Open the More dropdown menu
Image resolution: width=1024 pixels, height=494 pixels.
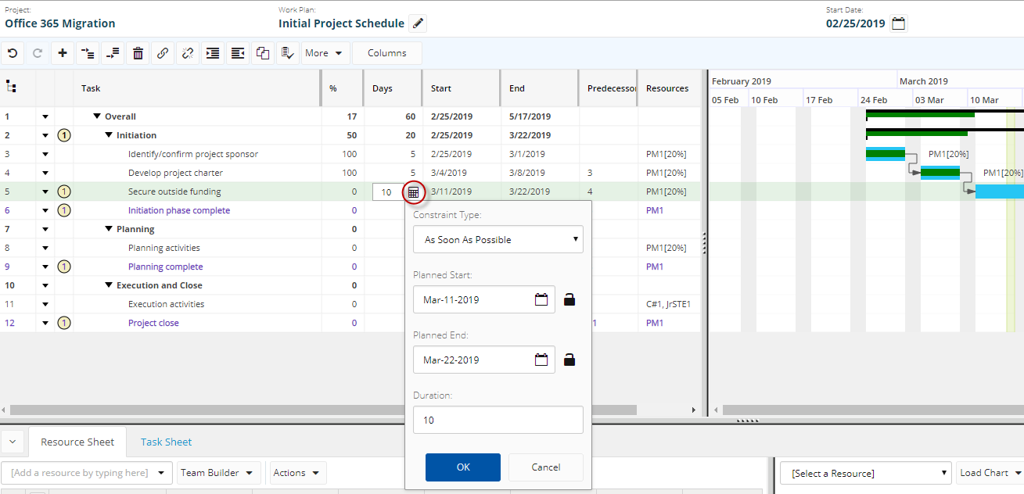tap(323, 53)
